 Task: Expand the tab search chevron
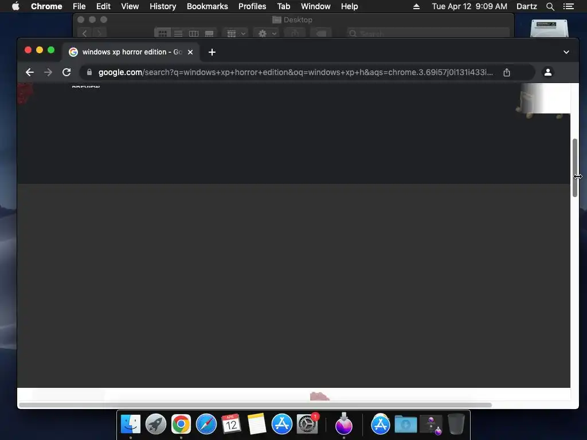click(x=566, y=52)
